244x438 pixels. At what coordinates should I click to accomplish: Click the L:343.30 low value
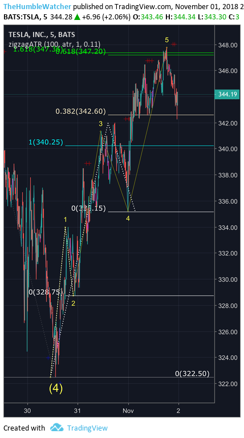coord(212,17)
